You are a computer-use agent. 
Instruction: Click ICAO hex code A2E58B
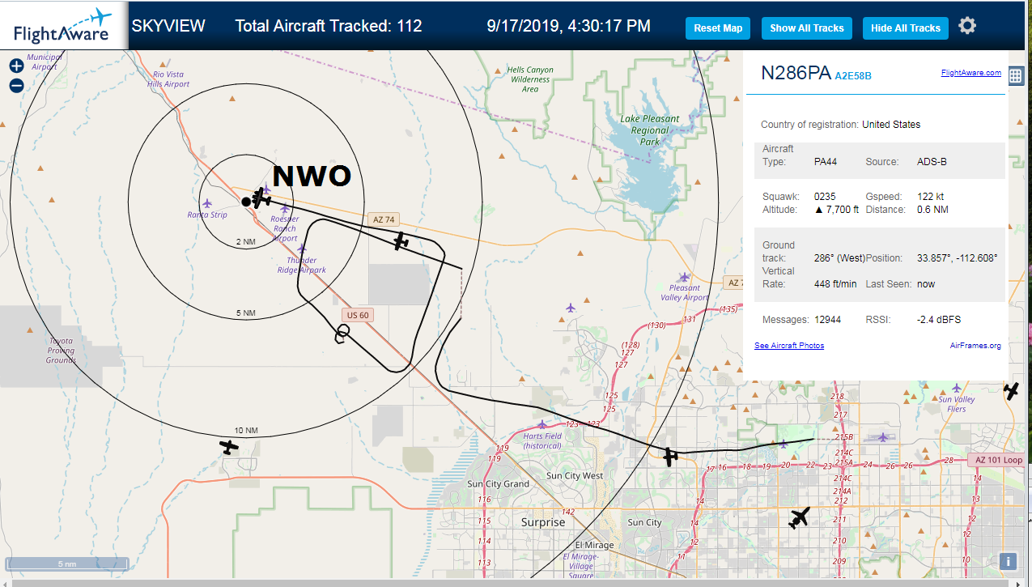pos(853,76)
